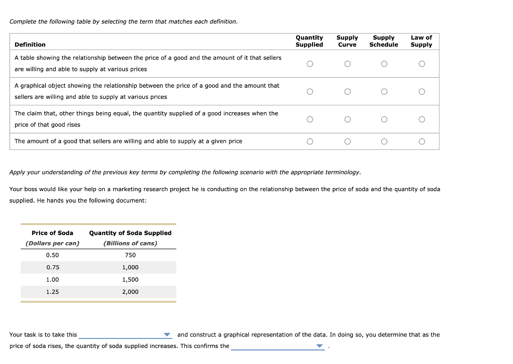Select Law of Supply for first definition row
This screenshot has width=513, height=364.
[x=422, y=64]
